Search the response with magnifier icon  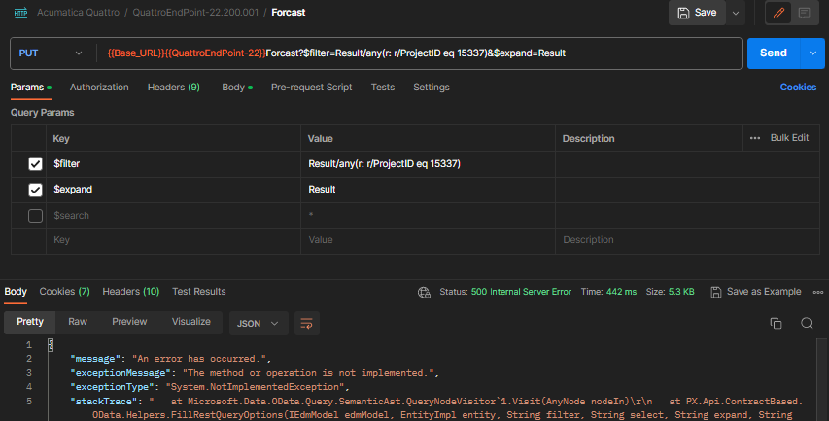[807, 323]
